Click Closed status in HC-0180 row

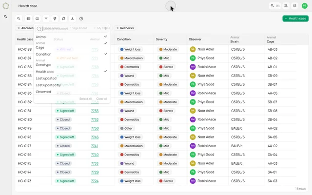pyautogui.click(x=63, y=119)
